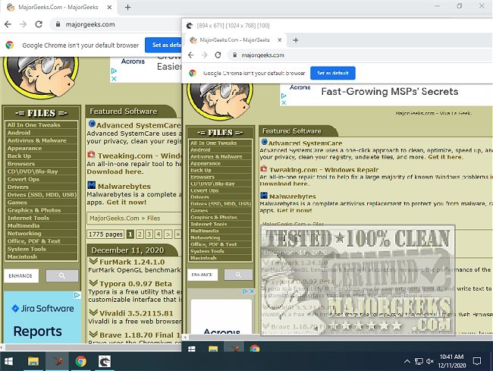Click the ENHANCE search field in background window
This screenshot has width=493, height=371.
(x=21, y=275)
